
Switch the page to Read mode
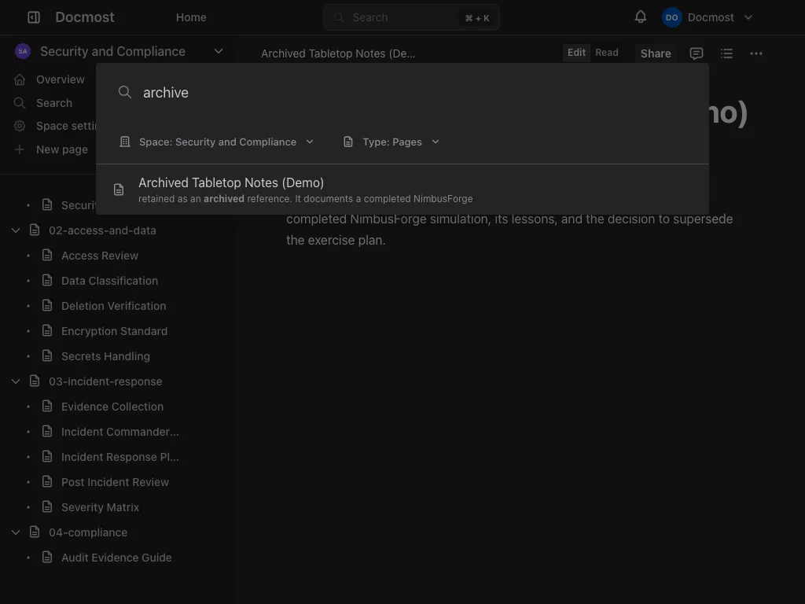606,53
